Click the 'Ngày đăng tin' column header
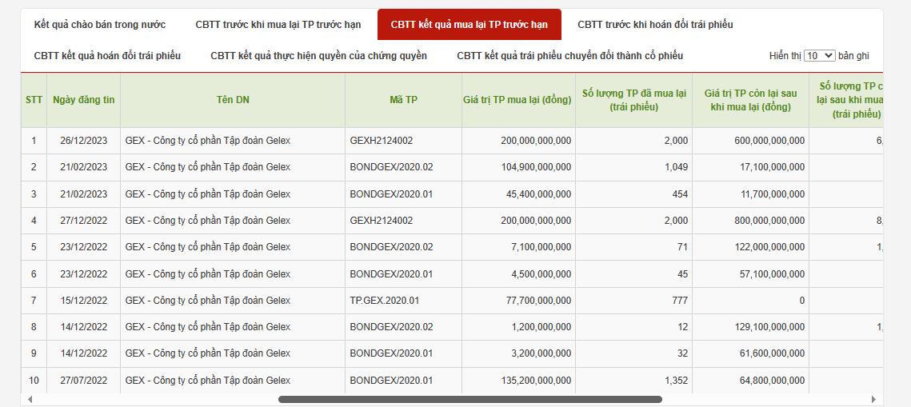911x407 pixels. pyautogui.click(x=83, y=100)
